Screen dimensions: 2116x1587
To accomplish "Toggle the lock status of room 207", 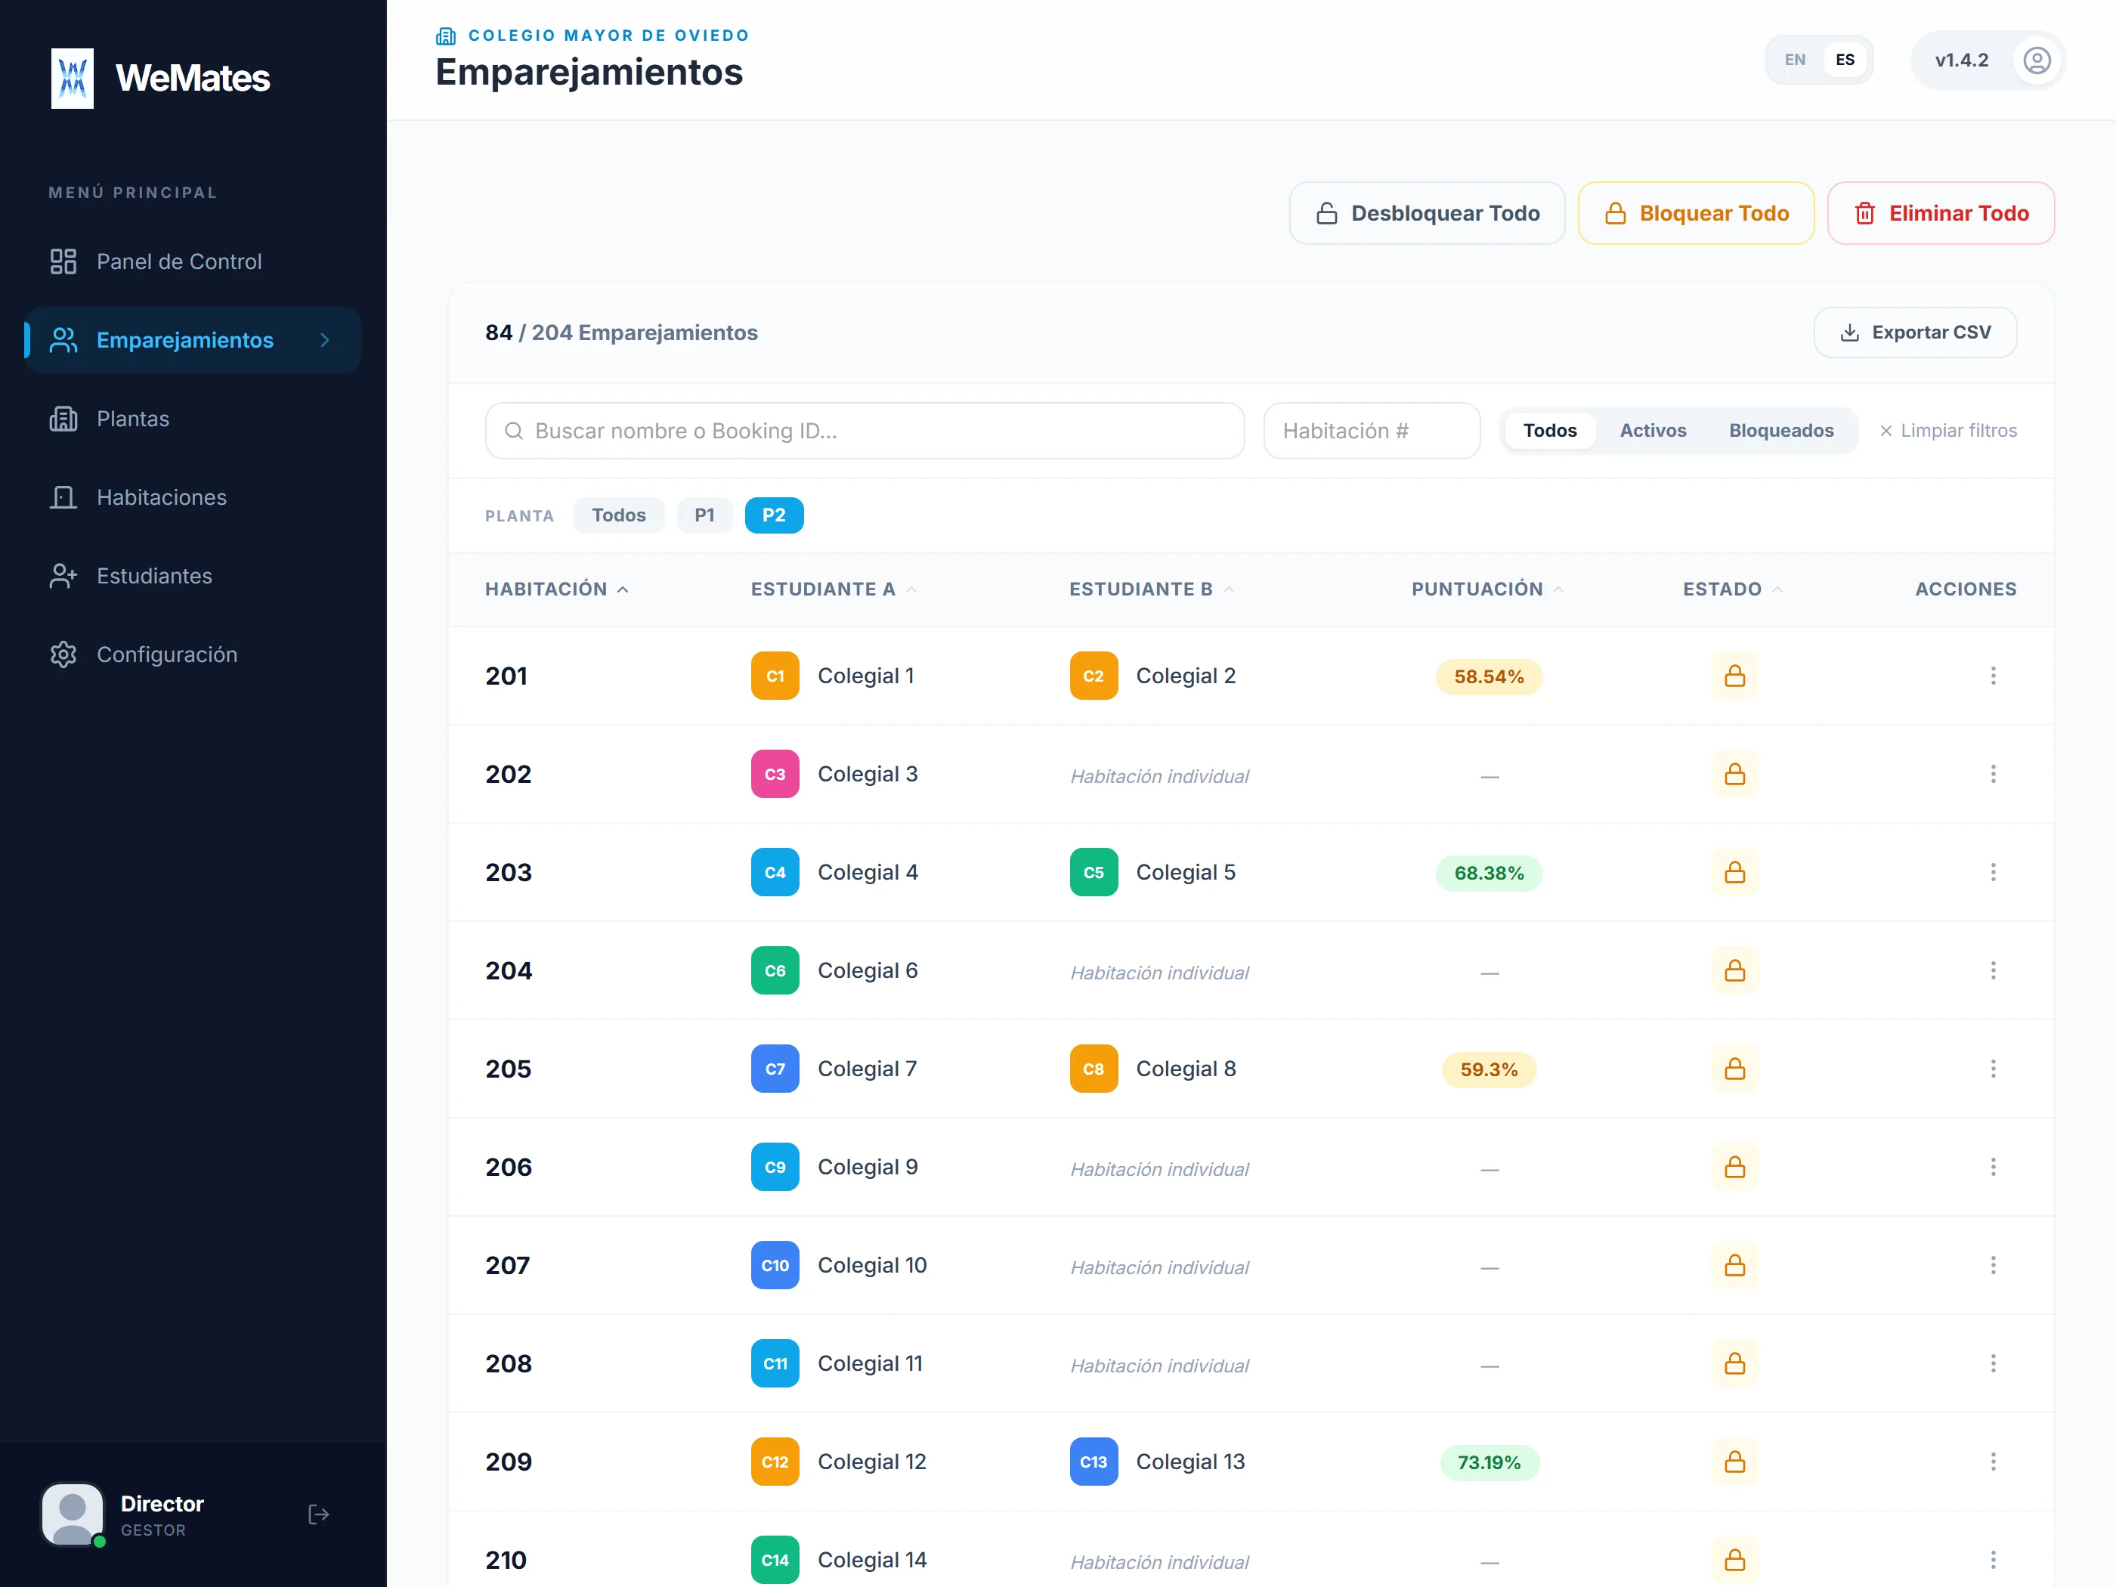I will point(1734,1266).
